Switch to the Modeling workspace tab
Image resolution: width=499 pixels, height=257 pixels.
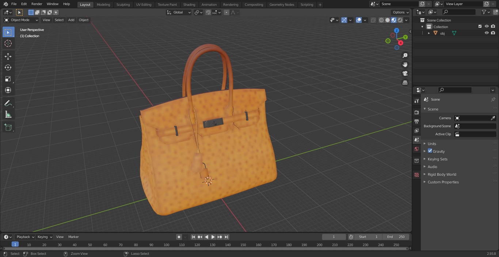103,5
